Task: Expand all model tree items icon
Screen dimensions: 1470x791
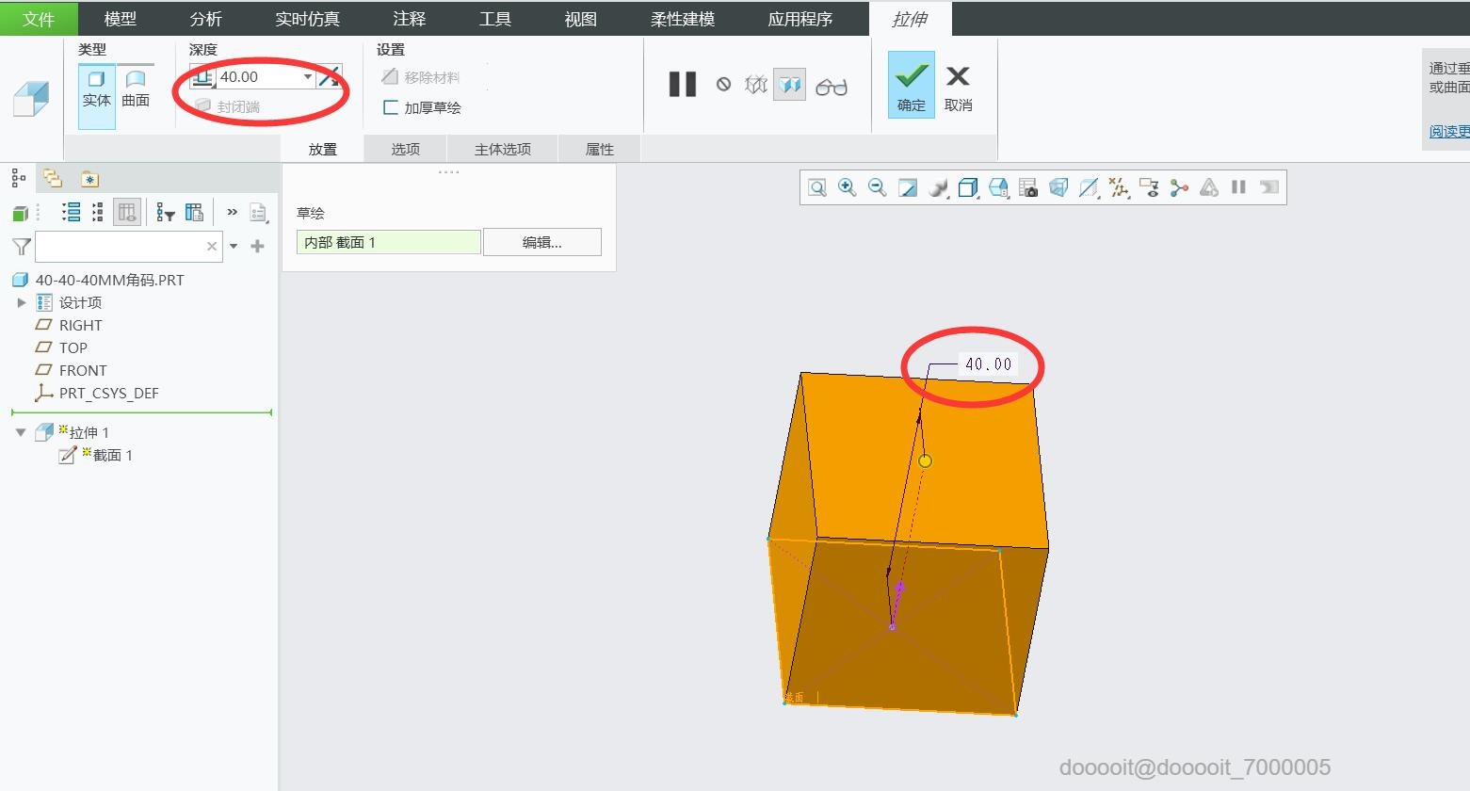Action: (x=71, y=212)
